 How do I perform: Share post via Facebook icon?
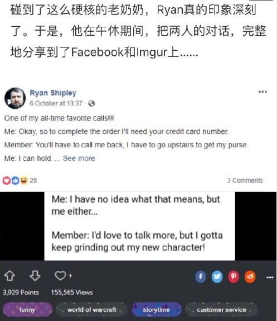[201, 277]
